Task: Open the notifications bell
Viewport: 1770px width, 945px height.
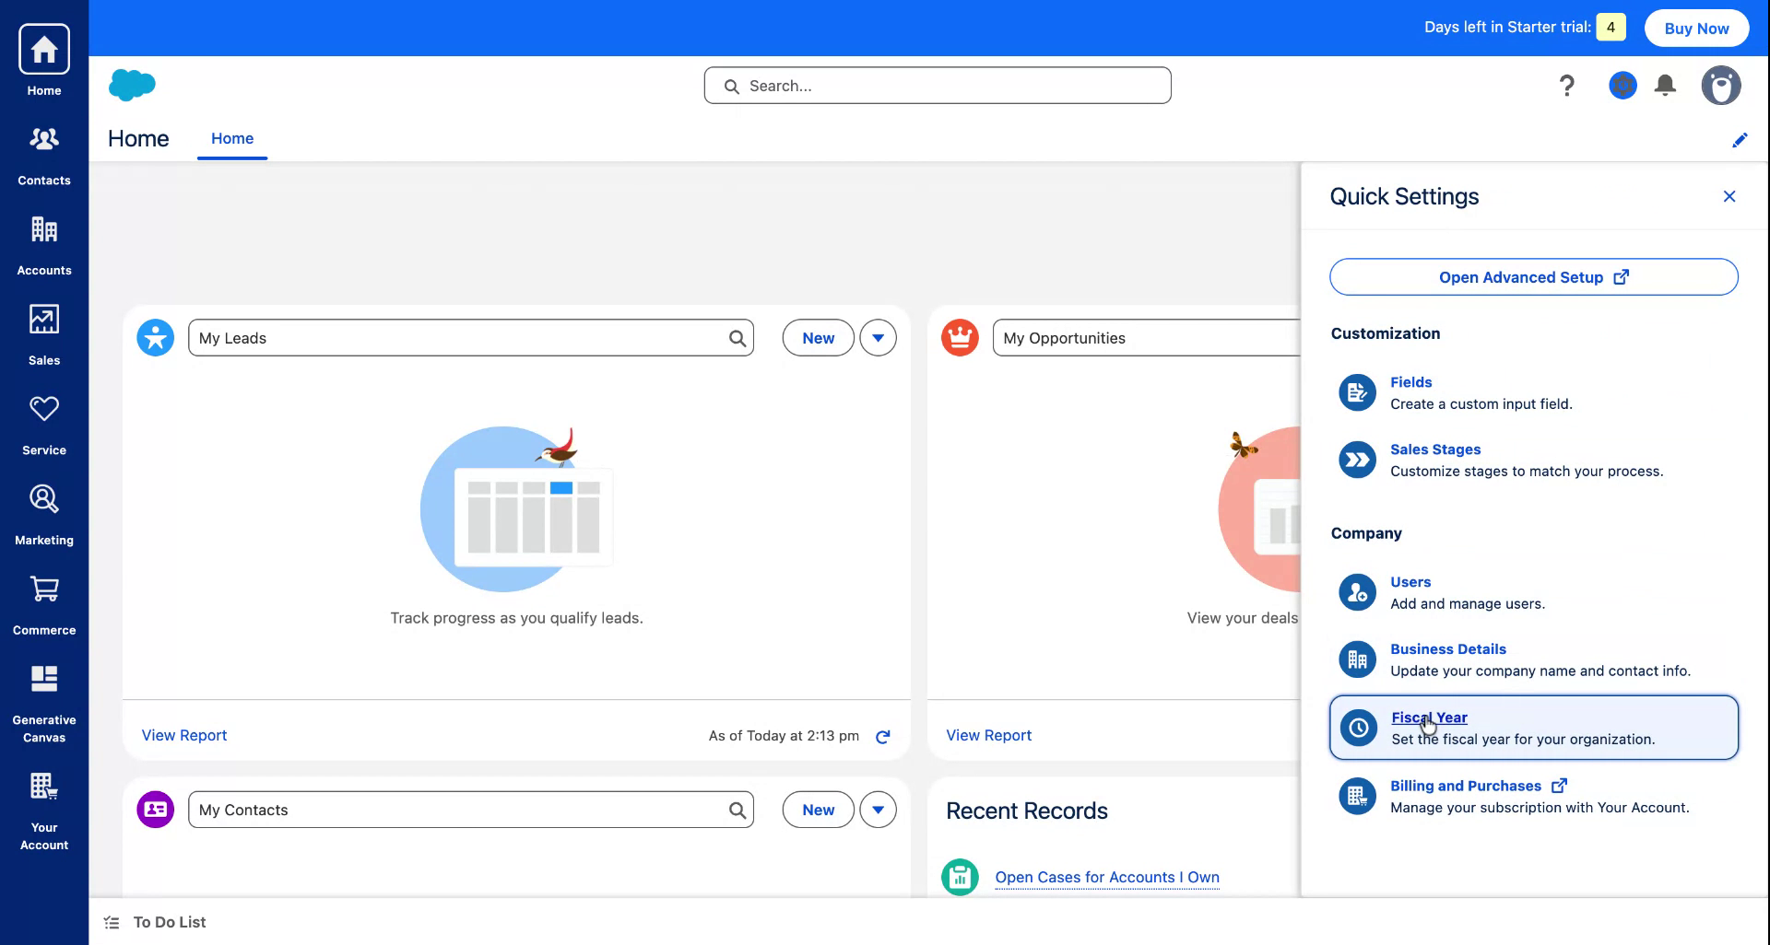Action: pyautogui.click(x=1665, y=85)
